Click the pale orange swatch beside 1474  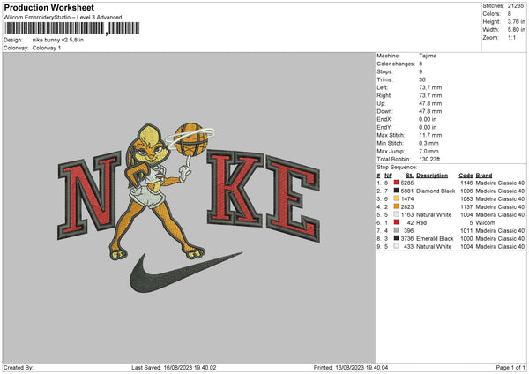(397, 198)
